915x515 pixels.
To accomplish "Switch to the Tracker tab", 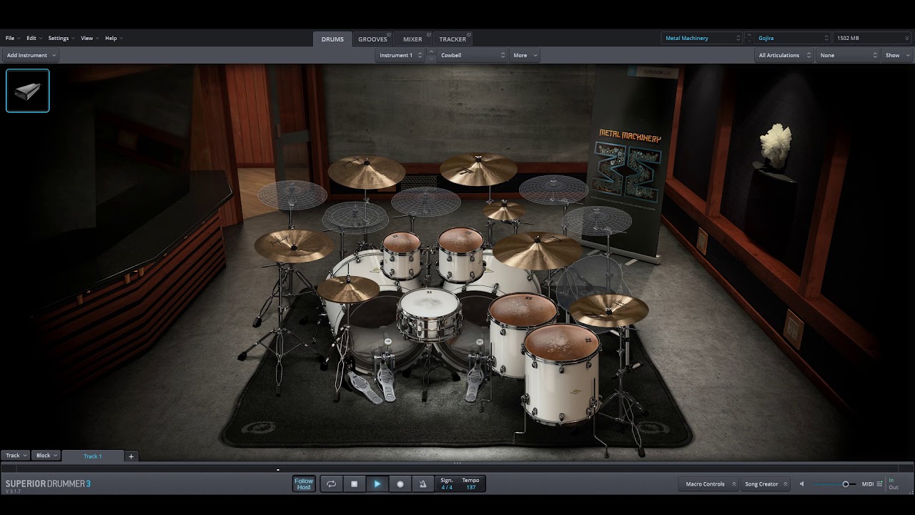I will (453, 39).
